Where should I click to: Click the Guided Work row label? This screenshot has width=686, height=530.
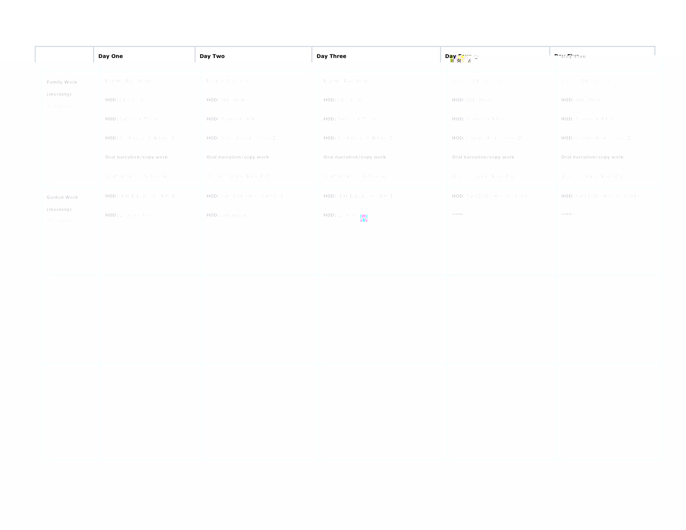pyautogui.click(x=62, y=197)
